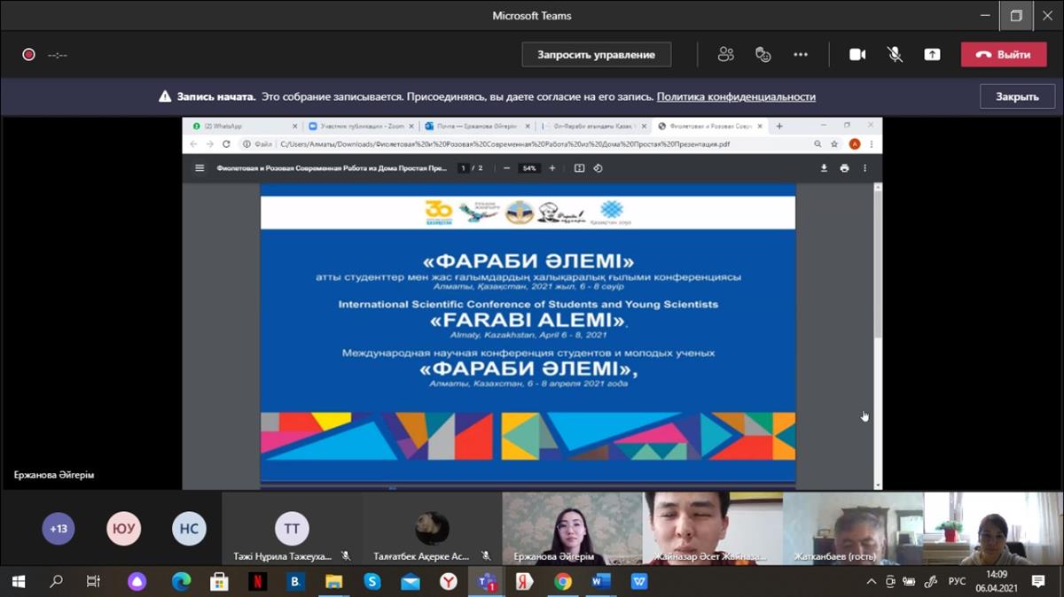Open Netflix from the taskbar
Viewport: 1064px width, 597px height.
257,582
